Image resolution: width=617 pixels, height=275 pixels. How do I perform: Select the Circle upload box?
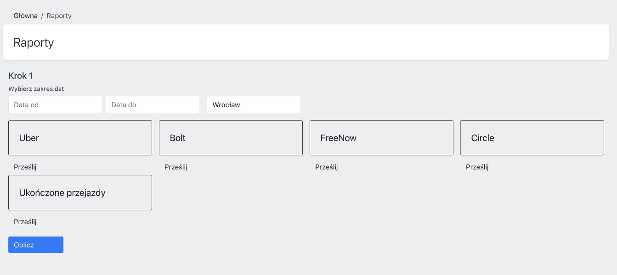pos(532,138)
